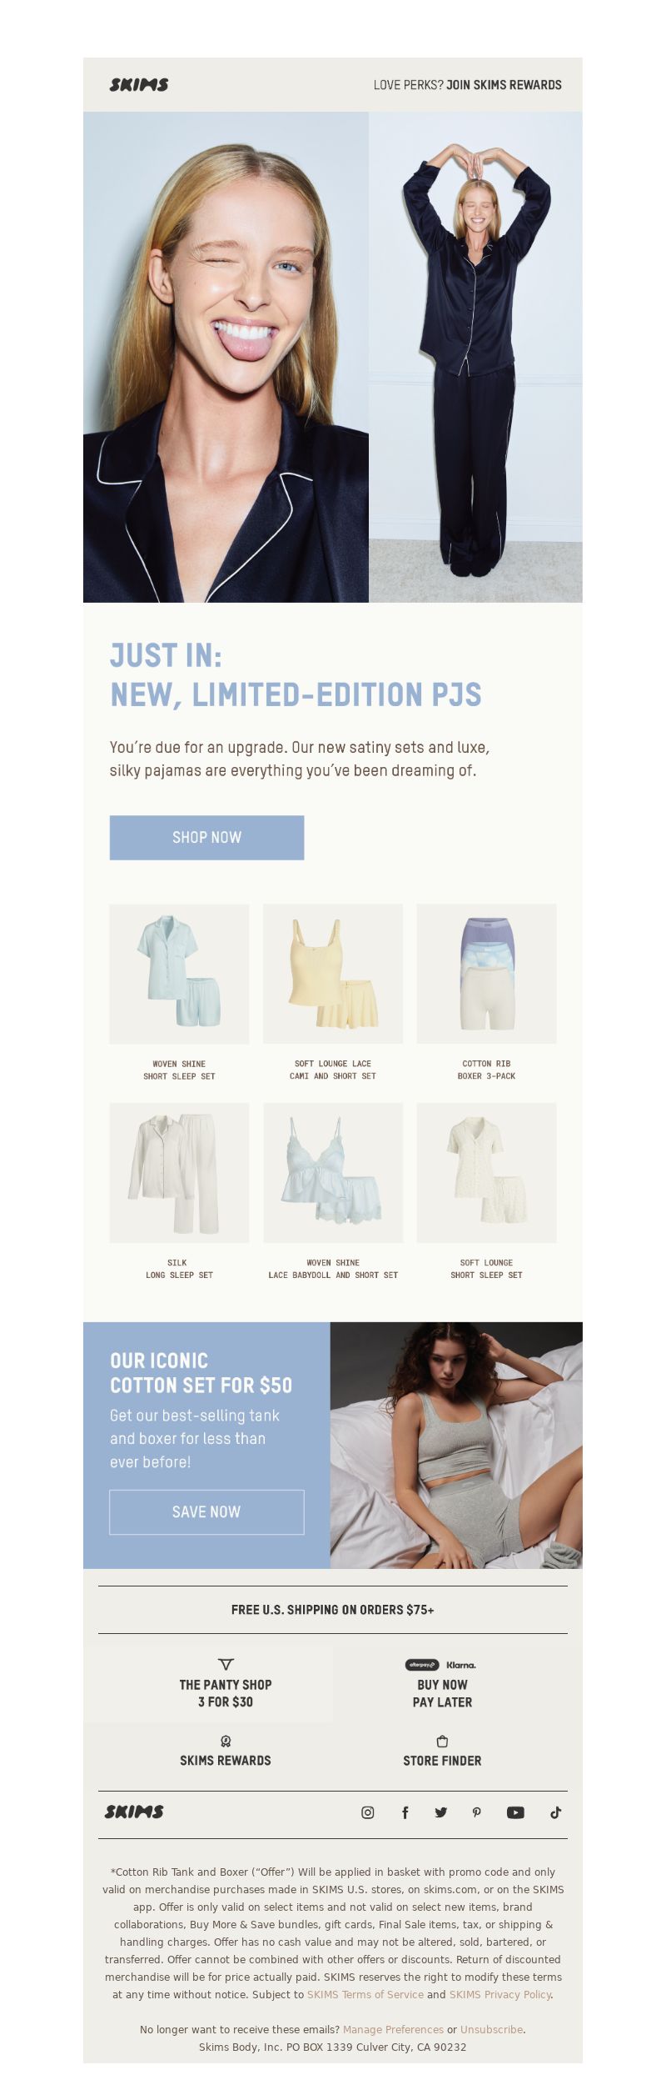The image size is (666, 2080).
Task: Click the Pinterest icon in footer
Action: point(477,1812)
